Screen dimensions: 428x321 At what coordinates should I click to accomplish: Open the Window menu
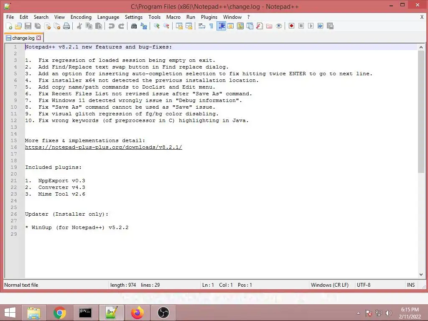232,17
